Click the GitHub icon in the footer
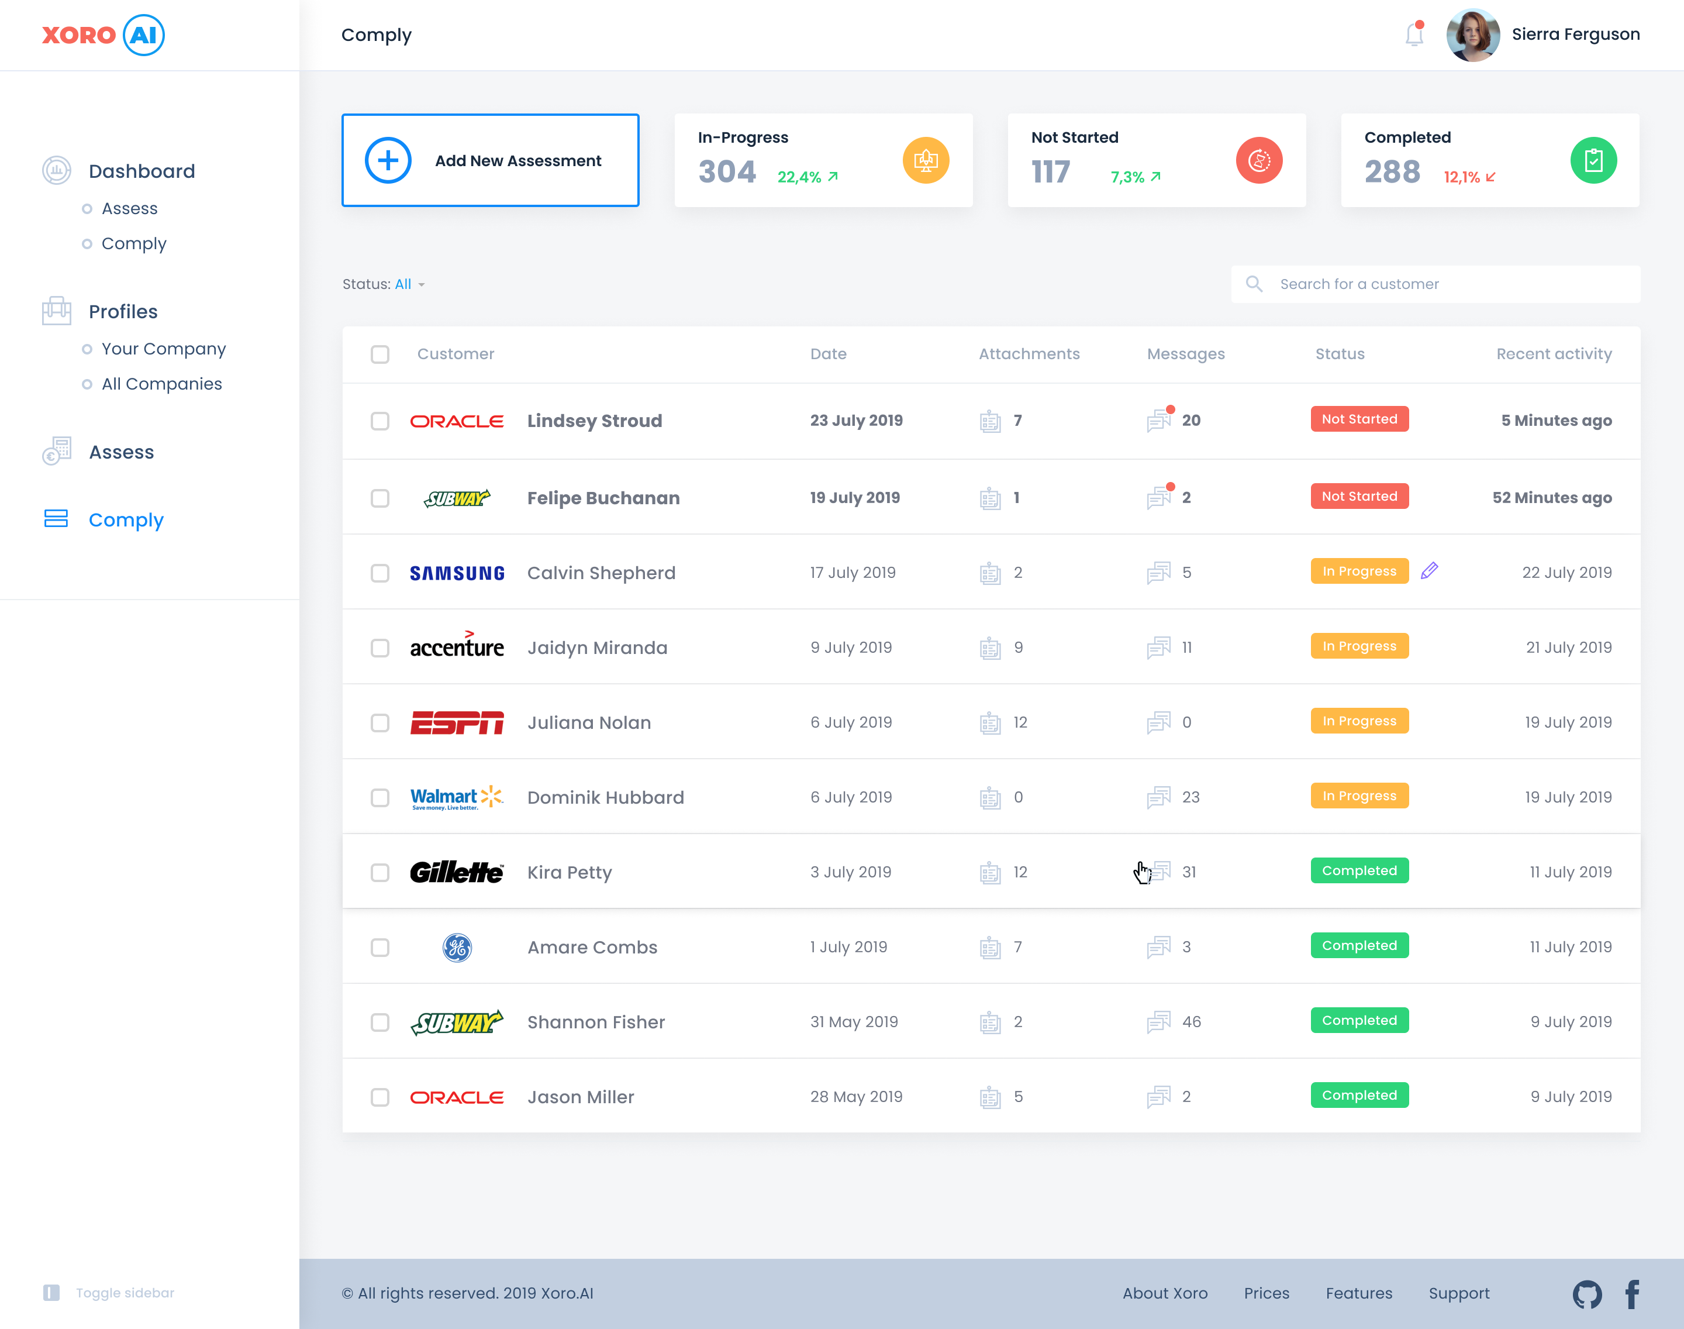The width and height of the screenshot is (1684, 1329). coord(1588,1293)
